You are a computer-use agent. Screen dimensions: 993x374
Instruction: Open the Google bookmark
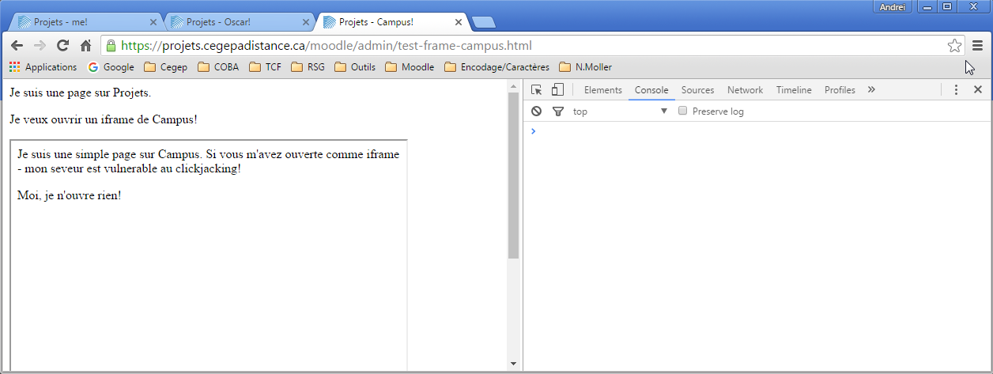coord(111,67)
